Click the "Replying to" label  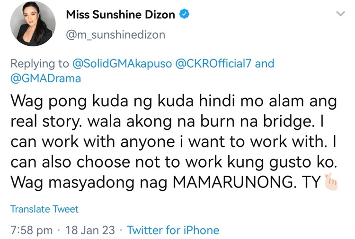click(39, 64)
